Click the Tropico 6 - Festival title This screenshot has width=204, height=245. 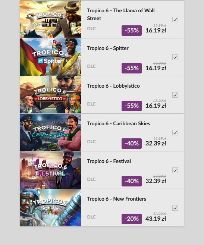coord(109,161)
